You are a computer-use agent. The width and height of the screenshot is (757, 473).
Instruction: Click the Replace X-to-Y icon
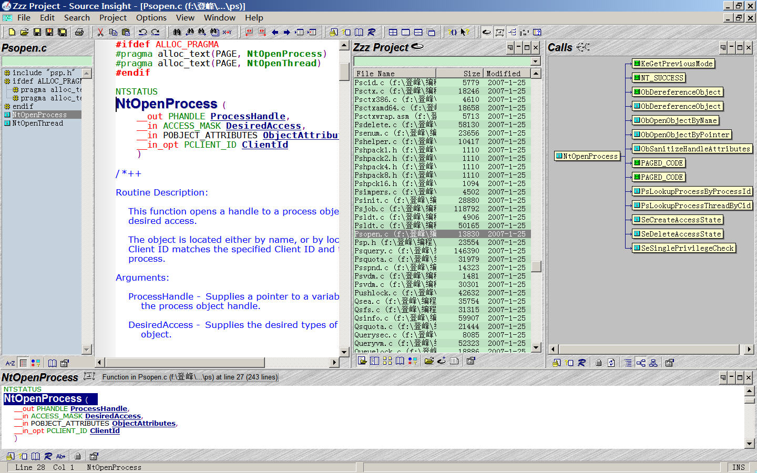pyautogui.click(x=227, y=33)
